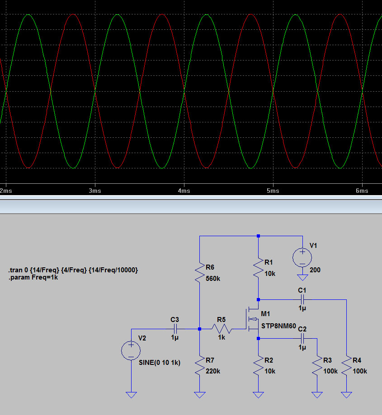Click the M1 MOSFET symbol

252,319
